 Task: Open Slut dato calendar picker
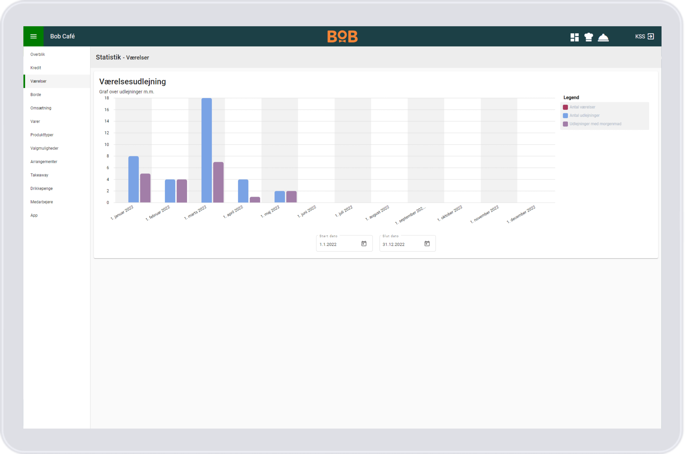(x=427, y=244)
